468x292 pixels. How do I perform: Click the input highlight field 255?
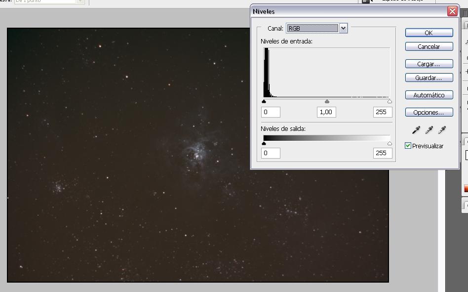point(382,112)
